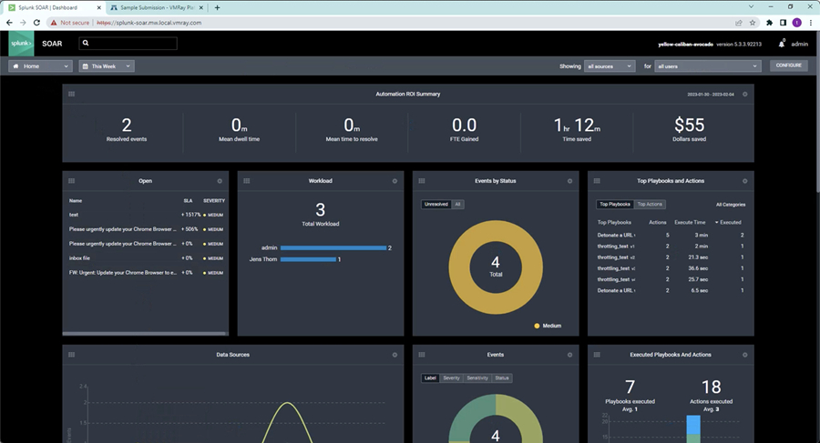Viewport: 820px width, 443px height.
Task: Click the Not secure warning icon
Action: pos(54,23)
